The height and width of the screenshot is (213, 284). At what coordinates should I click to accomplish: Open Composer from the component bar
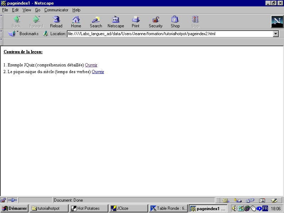pos(274,200)
